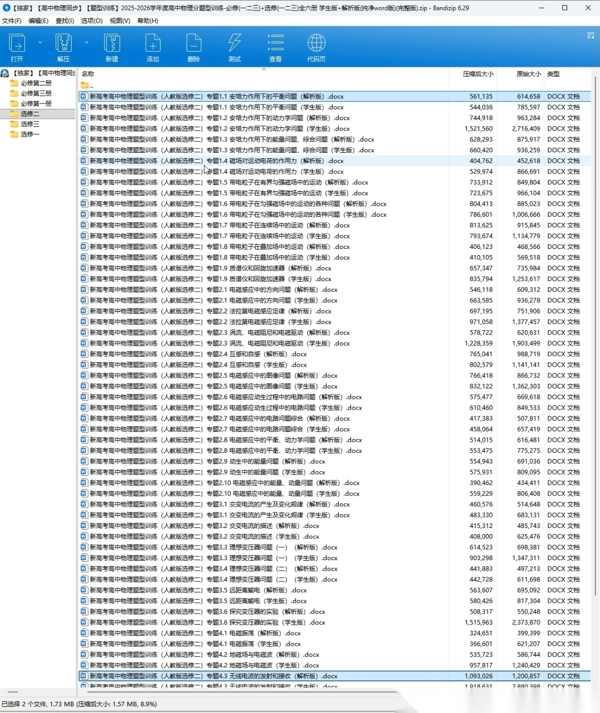Screen dimensions: 600x713
Task: Sort files by the 原始大小 column header
Action: click(528, 74)
